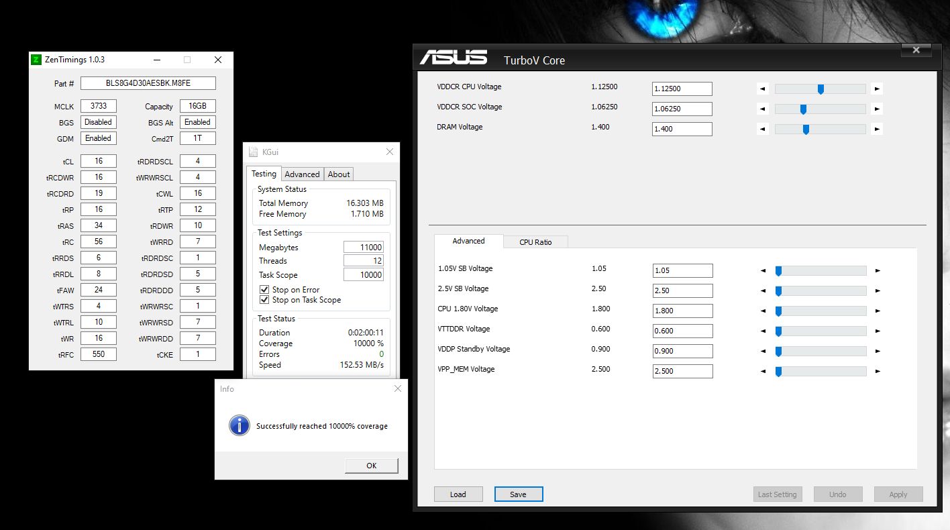Decrease VPP_MEM Voltage with left arrow

763,372
